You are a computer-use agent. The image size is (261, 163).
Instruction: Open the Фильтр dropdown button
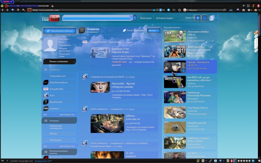(x=154, y=30)
